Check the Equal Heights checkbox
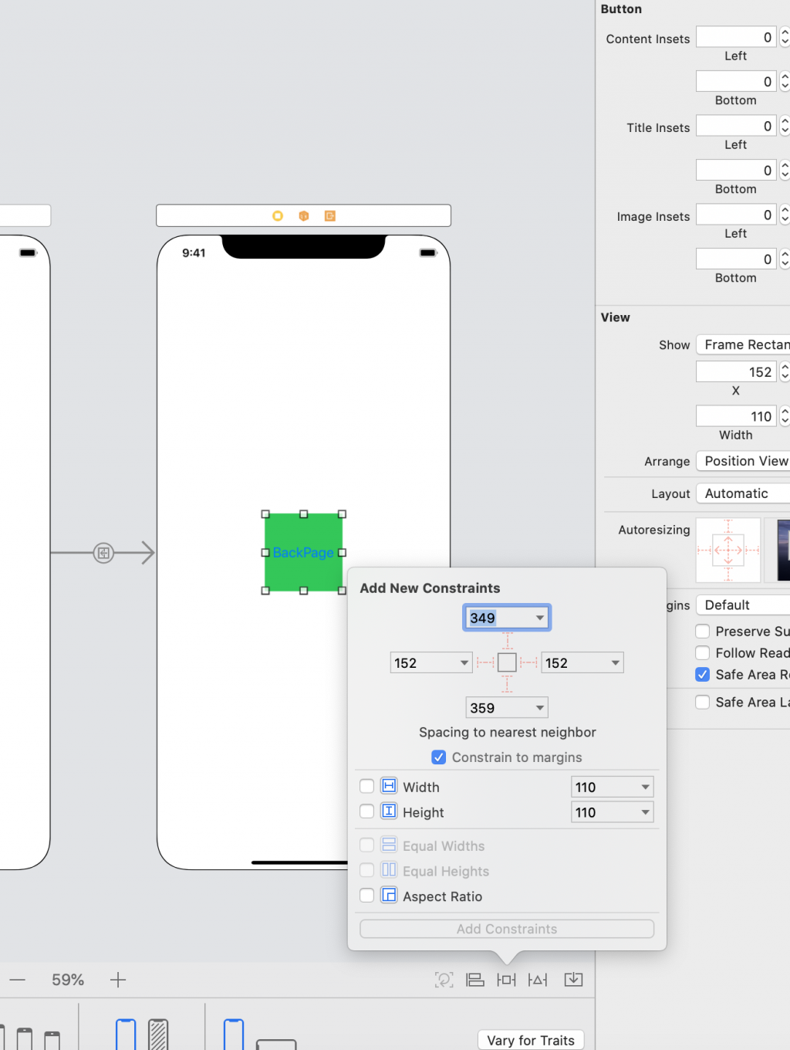Screen dimensions: 790x1050 click(x=367, y=870)
